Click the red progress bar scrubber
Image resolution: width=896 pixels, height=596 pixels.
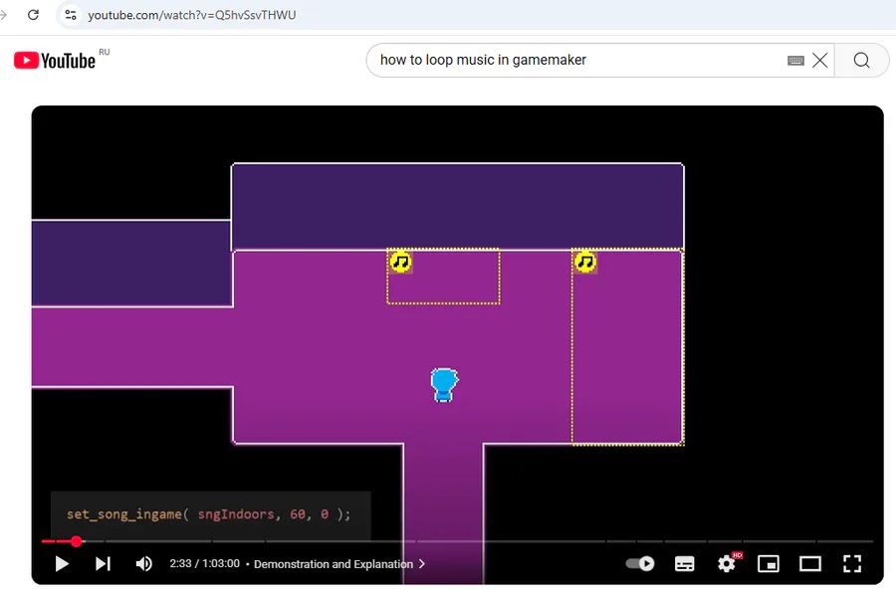76,541
